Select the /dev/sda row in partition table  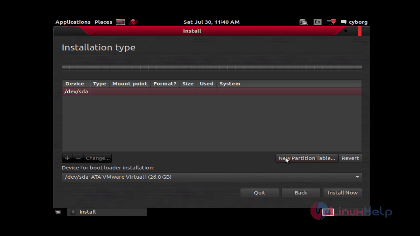[x=212, y=91]
